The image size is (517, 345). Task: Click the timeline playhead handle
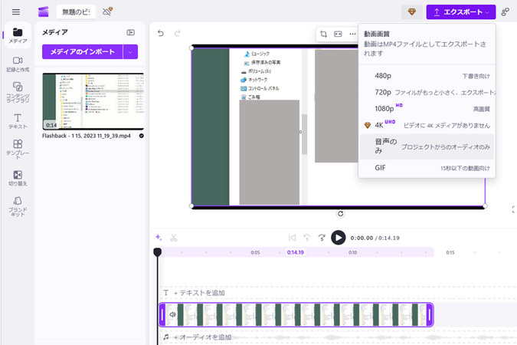click(157, 252)
